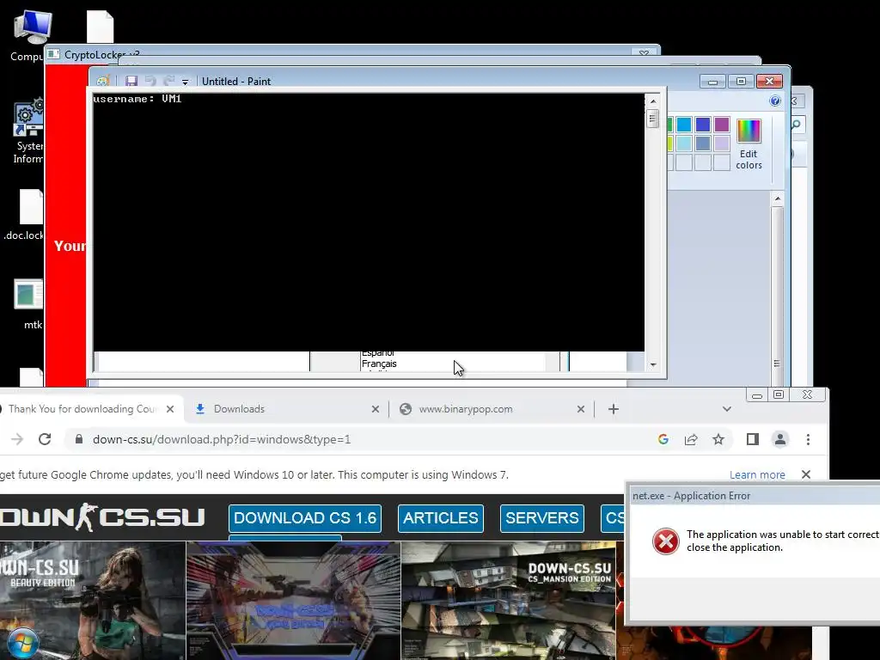Image resolution: width=880 pixels, height=660 pixels.
Task: Pick the lavender swatch in Paint's palette
Action: tap(722, 144)
